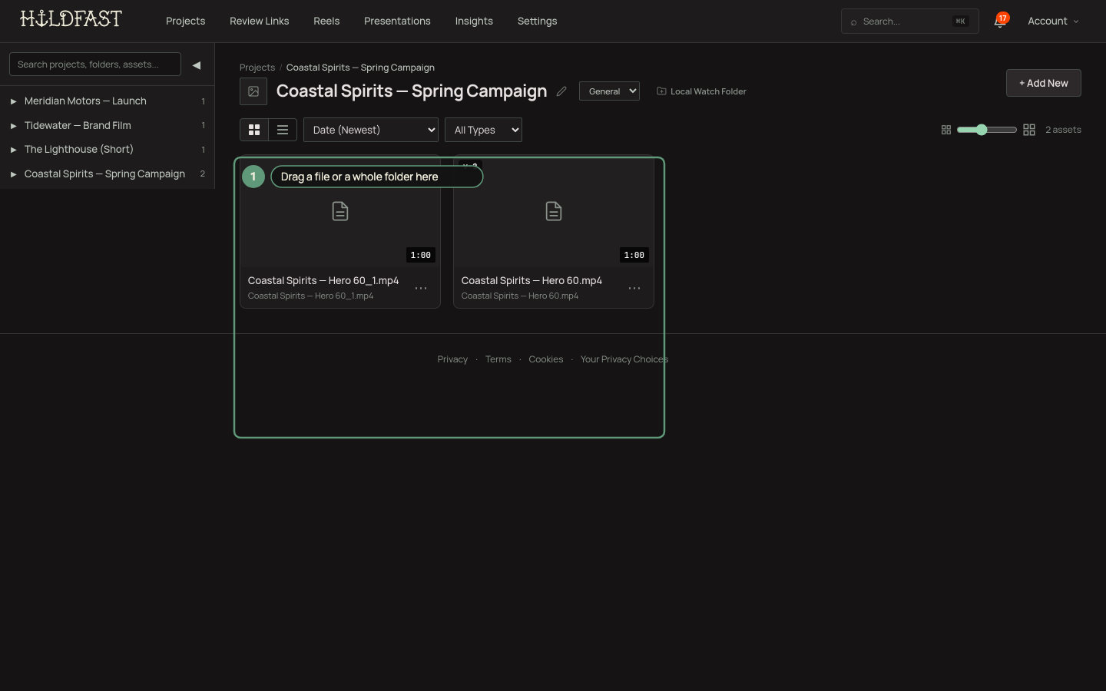Open the Insights section
Screen dimensions: 1106x691
point(474,21)
